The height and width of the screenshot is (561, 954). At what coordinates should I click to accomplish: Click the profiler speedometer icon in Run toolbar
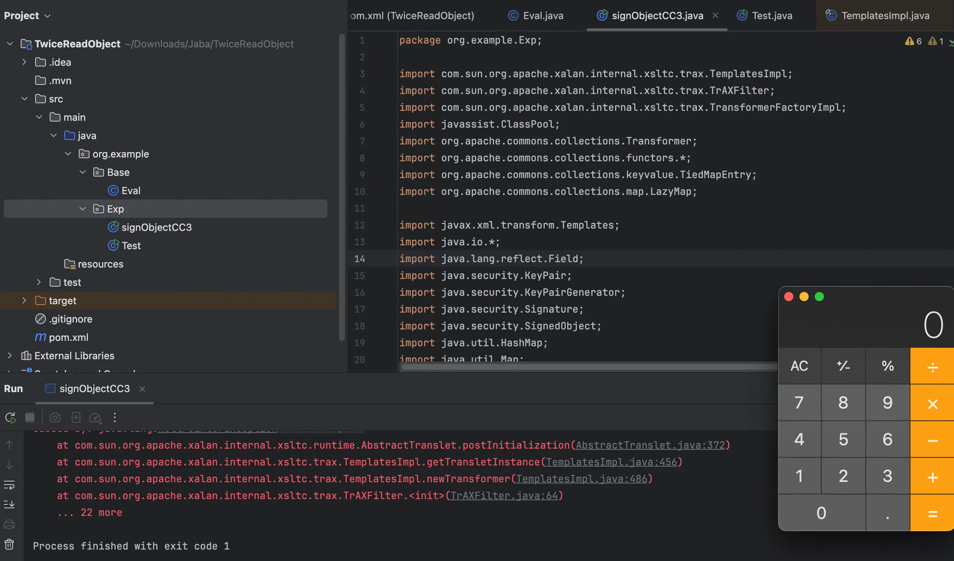pyautogui.click(x=94, y=417)
